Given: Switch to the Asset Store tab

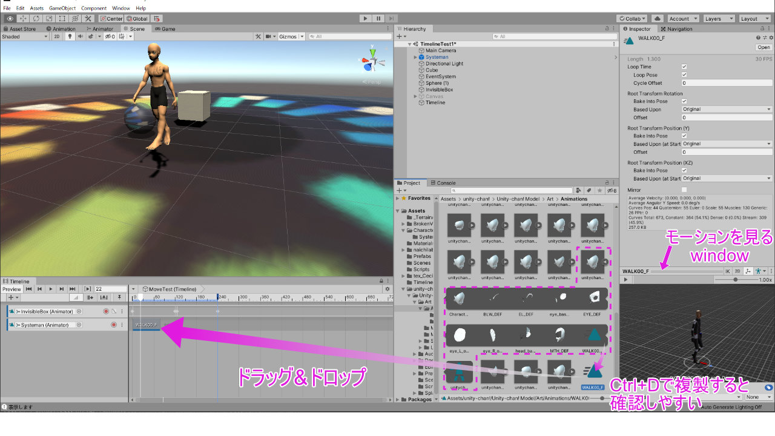Looking at the screenshot, I should [x=20, y=28].
